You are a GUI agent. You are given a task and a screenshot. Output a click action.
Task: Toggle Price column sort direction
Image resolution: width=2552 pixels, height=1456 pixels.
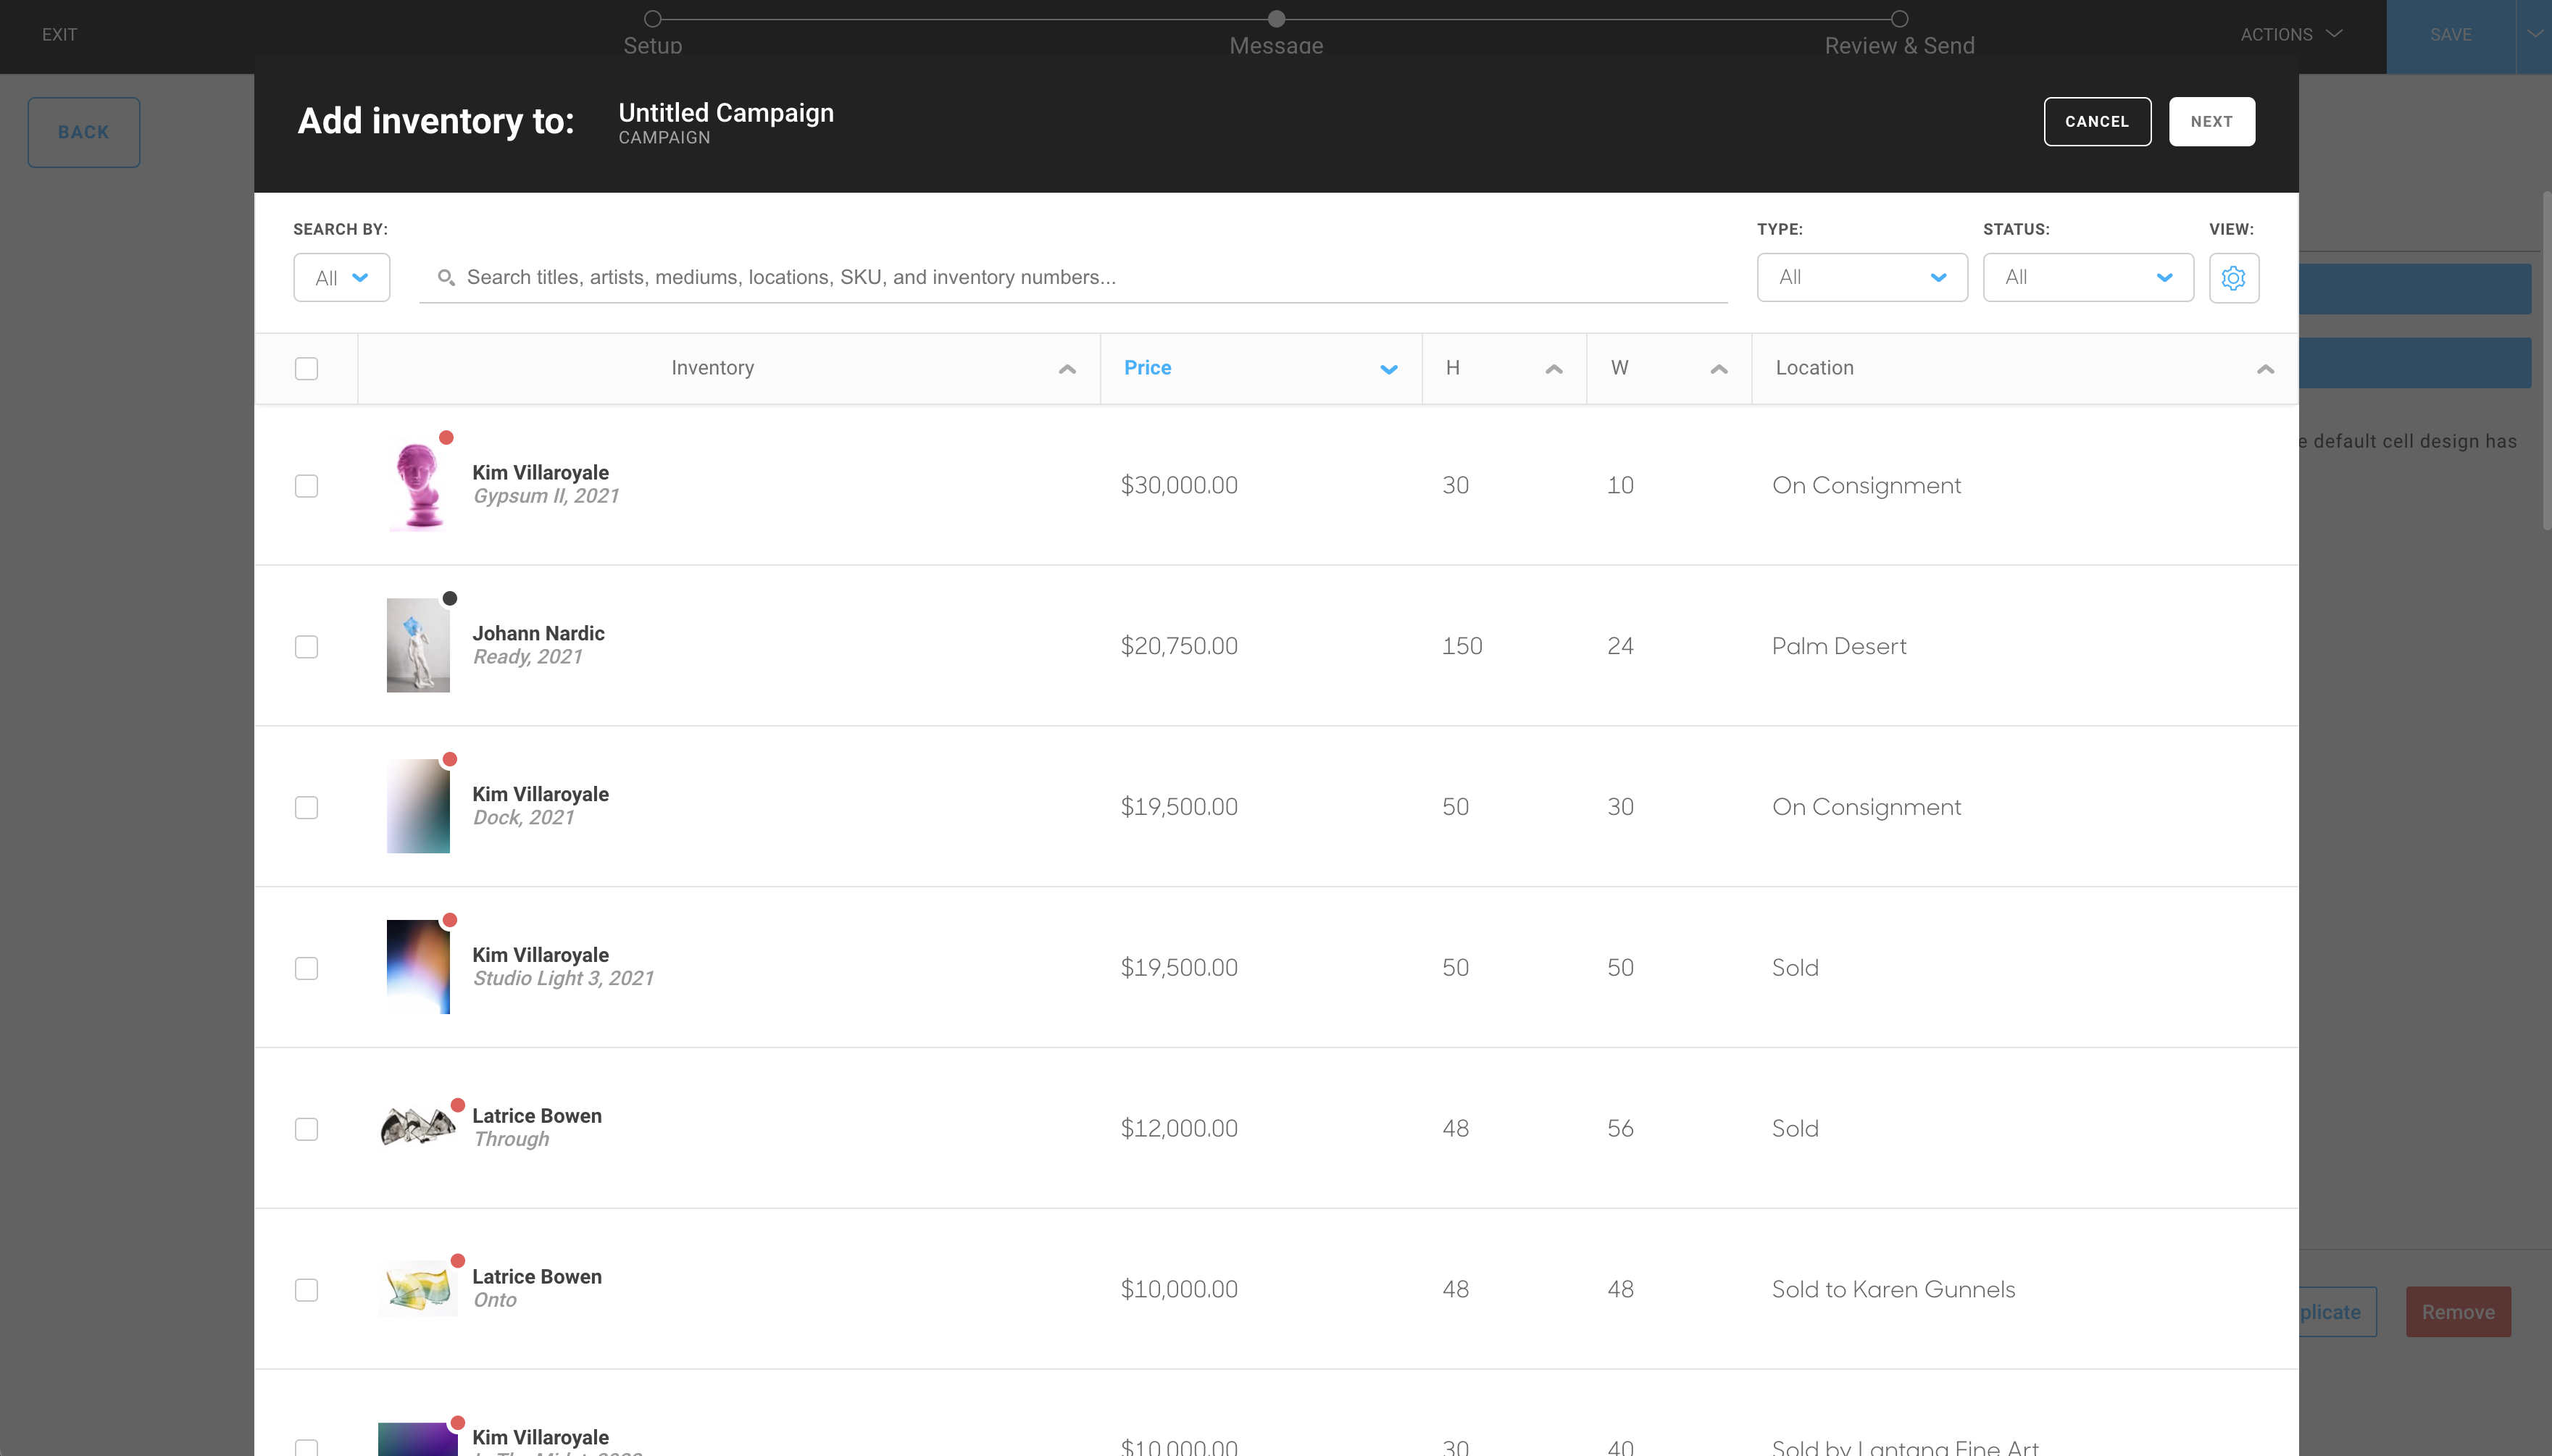pyautogui.click(x=1387, y=368)
